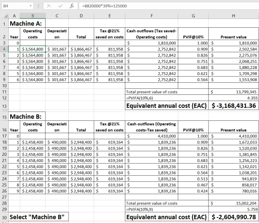
Task: Click Machine A 'PVIF@10%' header cell
Action: tap(193, 34)
